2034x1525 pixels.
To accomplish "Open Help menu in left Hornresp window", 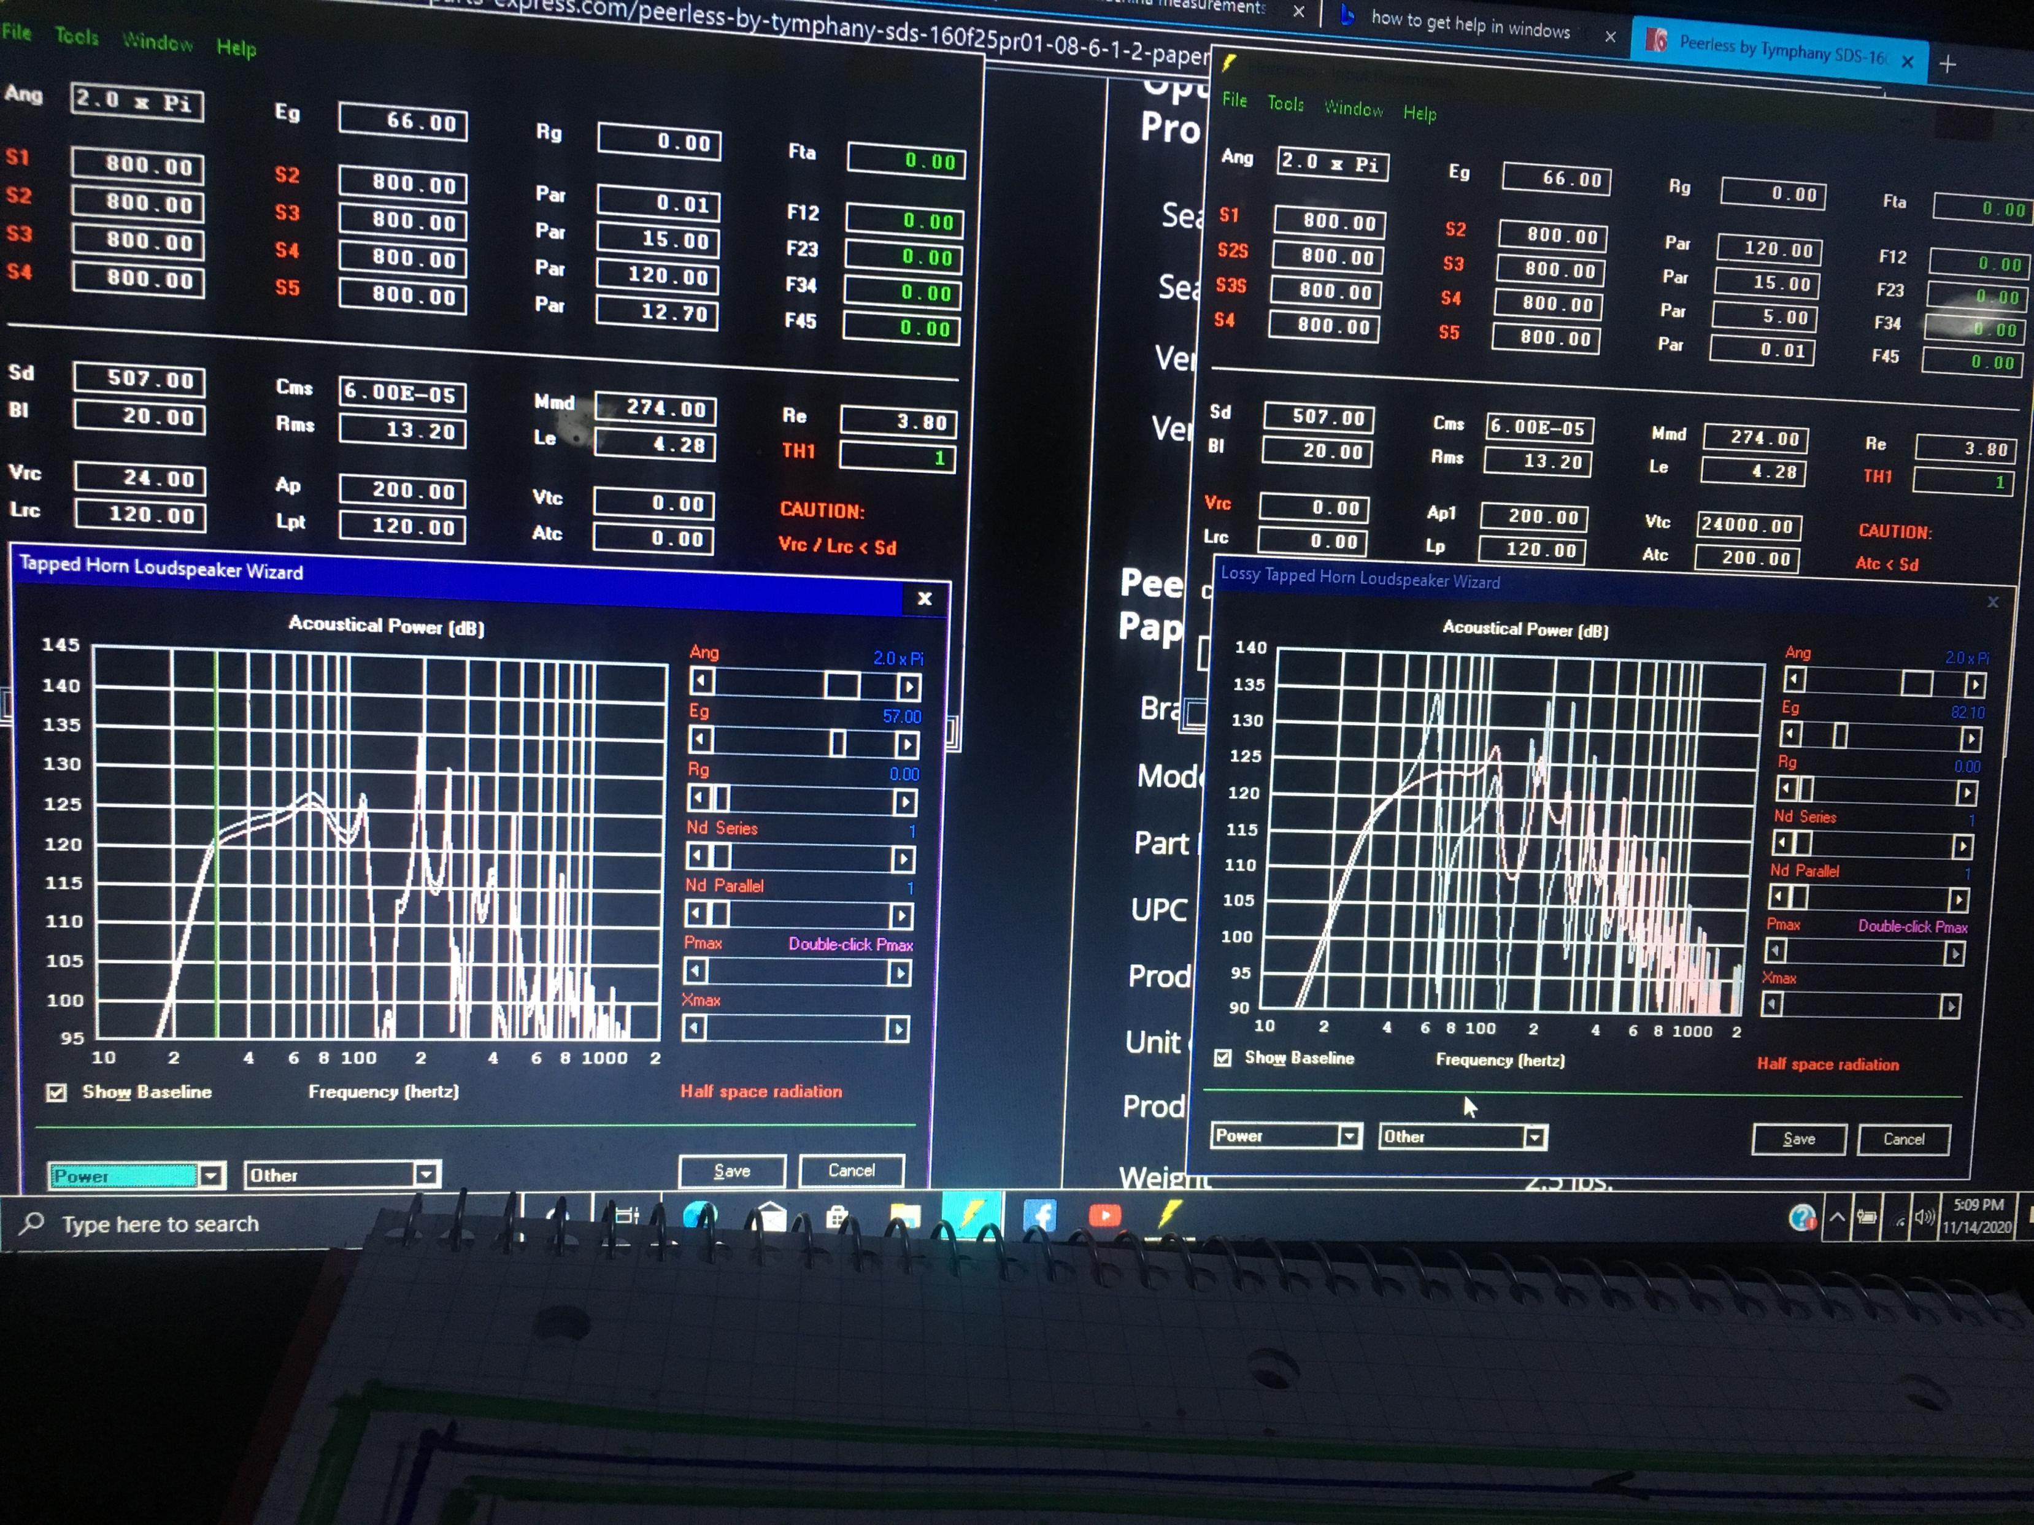I will [x=236, y=47].
